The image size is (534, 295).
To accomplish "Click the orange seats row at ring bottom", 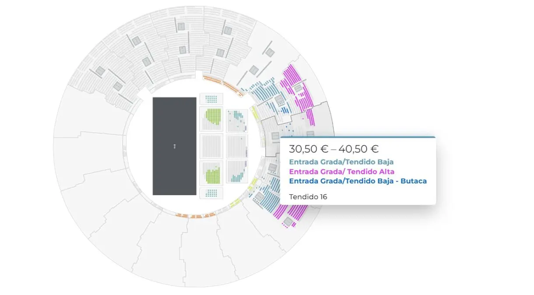I will 196,215.
